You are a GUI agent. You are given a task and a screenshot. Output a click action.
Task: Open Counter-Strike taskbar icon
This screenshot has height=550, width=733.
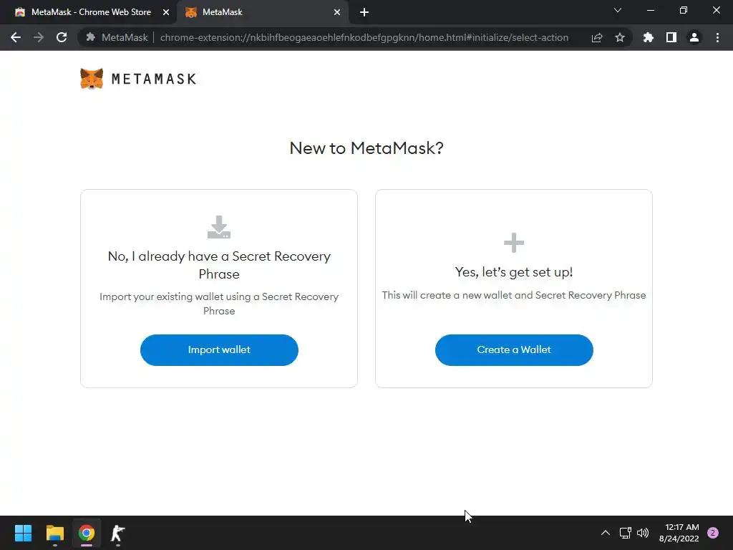pyautogui.click(x=118, y=533)
